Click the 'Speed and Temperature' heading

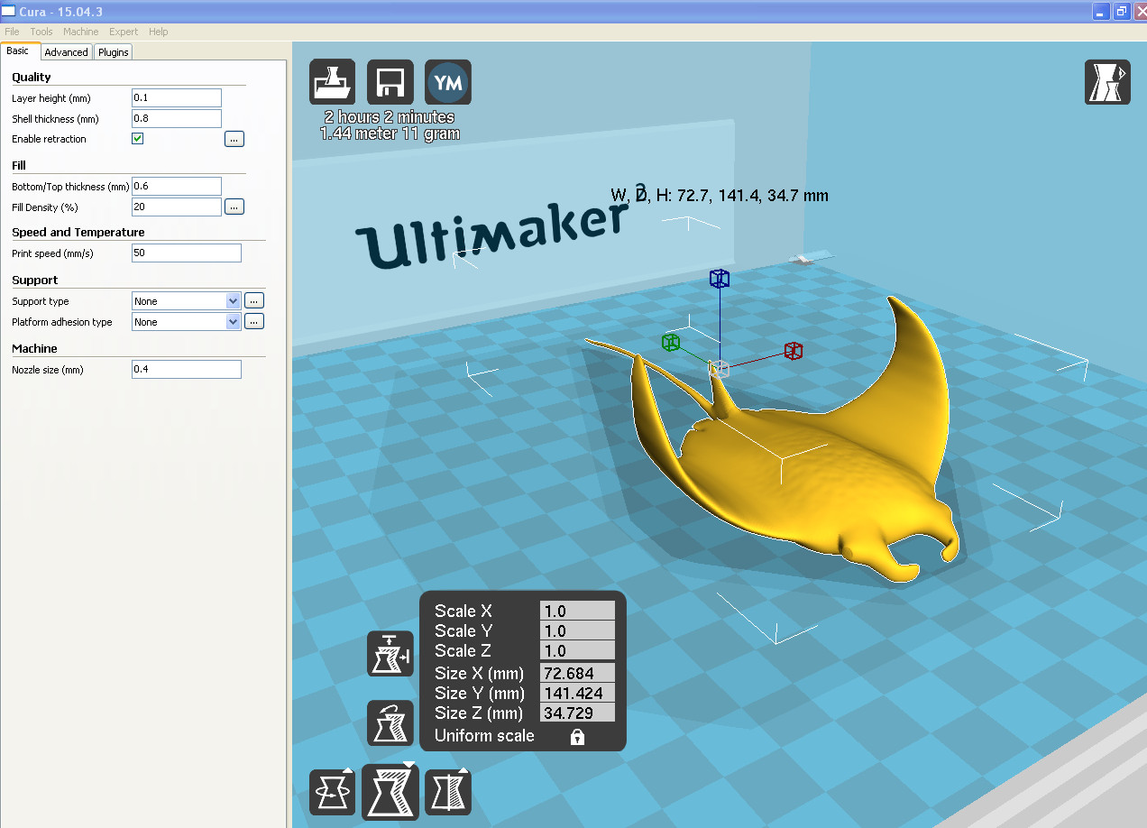[x=78, y=233]
